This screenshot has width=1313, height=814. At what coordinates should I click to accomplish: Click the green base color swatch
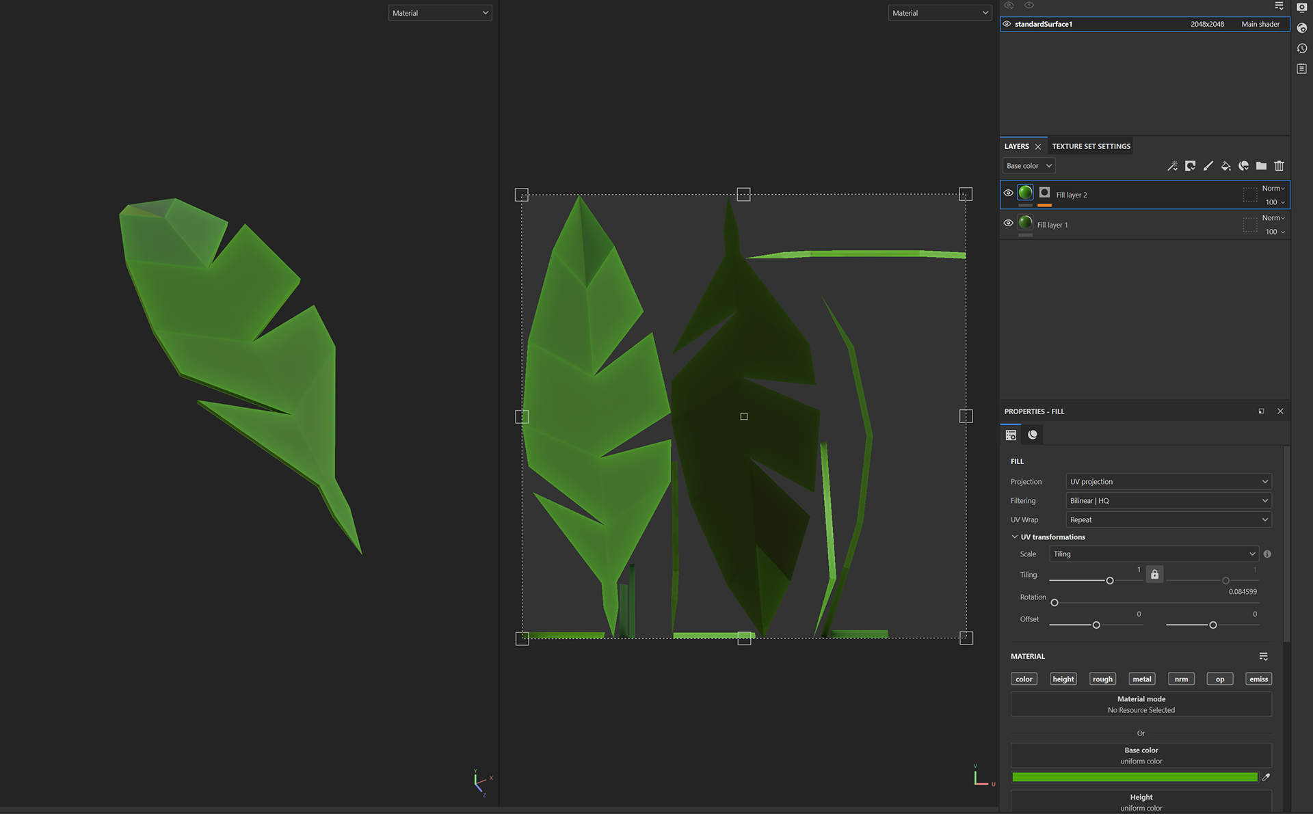pyautogui.click(x=1134, y=777)
